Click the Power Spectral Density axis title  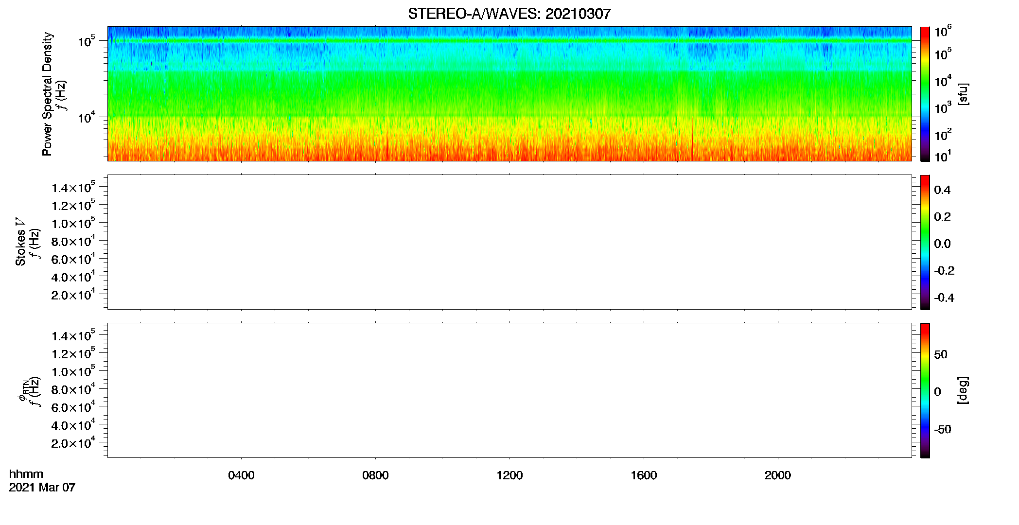point(47,94)
